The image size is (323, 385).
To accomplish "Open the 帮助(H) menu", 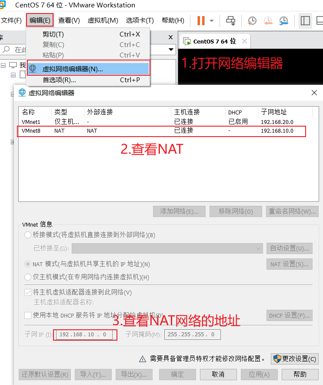I will (173, 20).
